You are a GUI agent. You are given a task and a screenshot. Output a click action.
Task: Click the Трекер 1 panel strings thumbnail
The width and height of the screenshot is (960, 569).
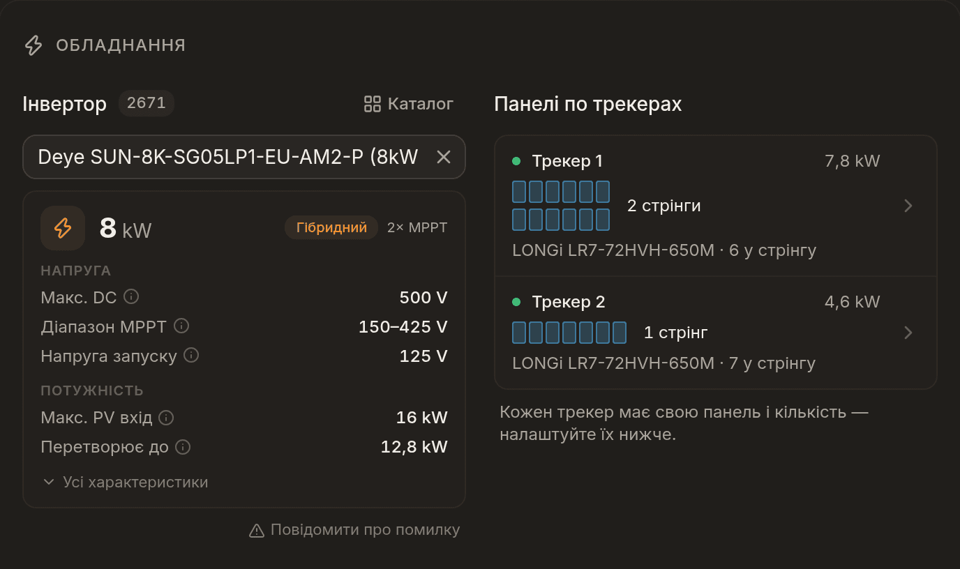pyautogui.click(x=561, y=206)
